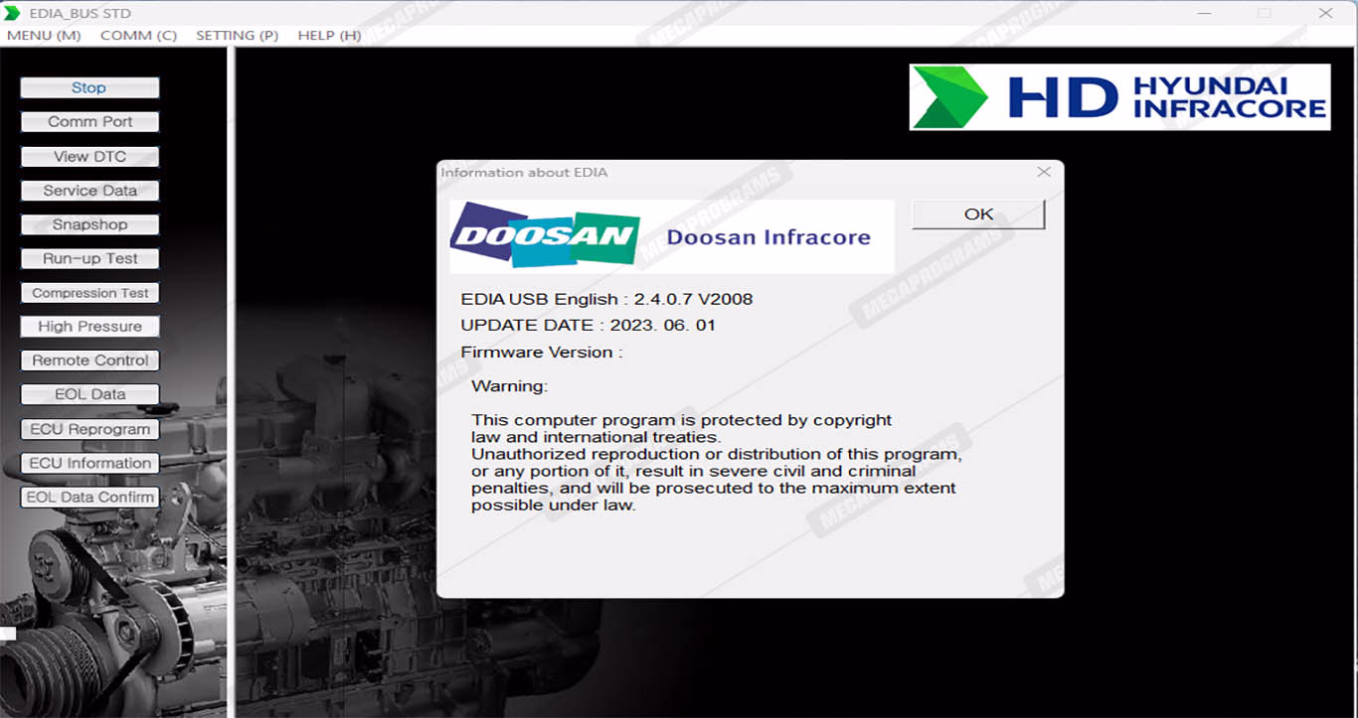View ECU Information
The image size is (1358, 718).
coord(89,463)
